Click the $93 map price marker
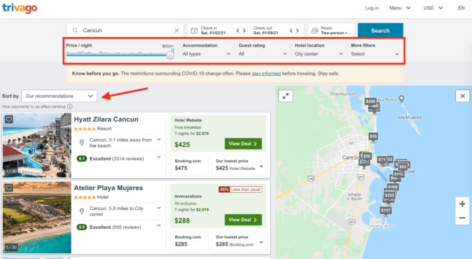The height and width of the screenshot is (259, 472). click(x=403, y=167)
